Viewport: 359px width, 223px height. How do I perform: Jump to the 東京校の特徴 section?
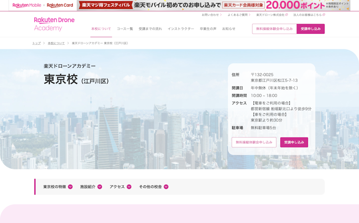pos(55,187)
